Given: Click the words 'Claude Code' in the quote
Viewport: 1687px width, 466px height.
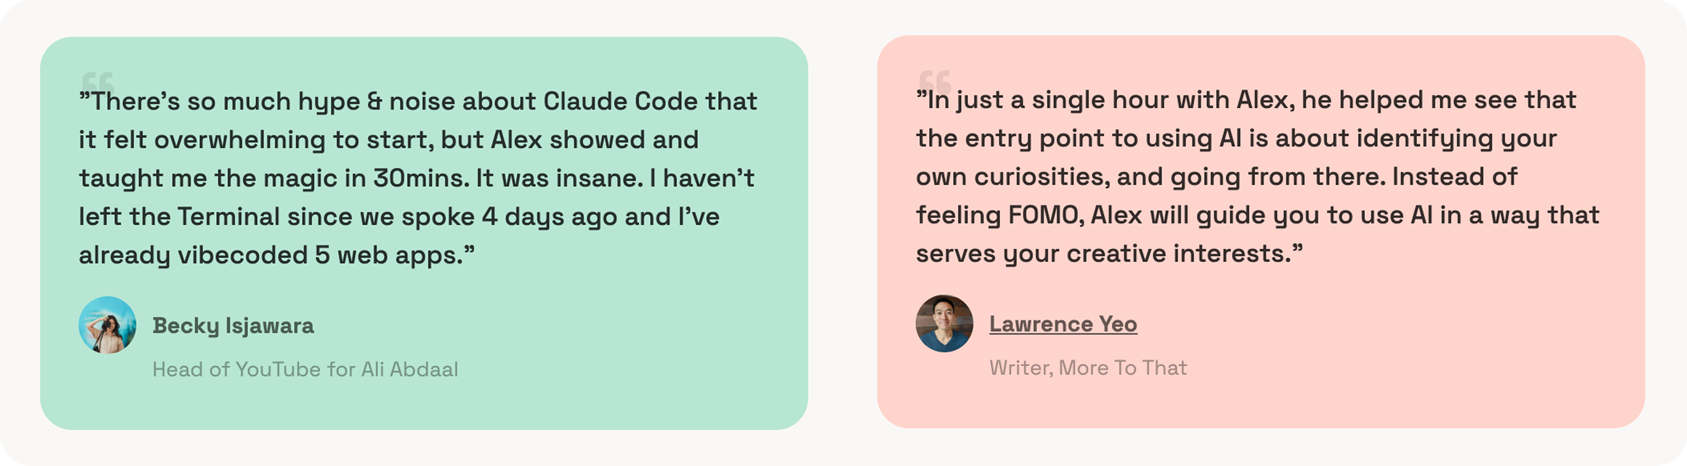Looking at the screenshot, I should pyautogui.click(x=620, y=101).
